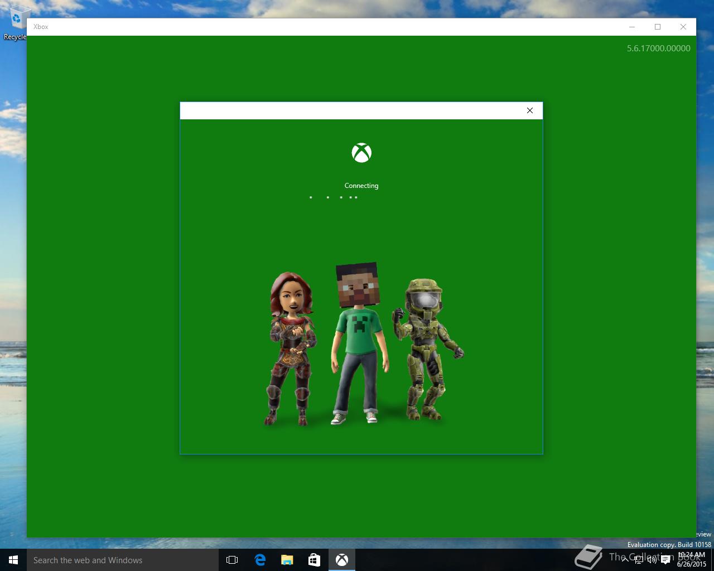Image resolution: width=714 pixels, height=571 pixels.
Task: Click version number 5.6.17000.00000
Action: pos(658,49)
